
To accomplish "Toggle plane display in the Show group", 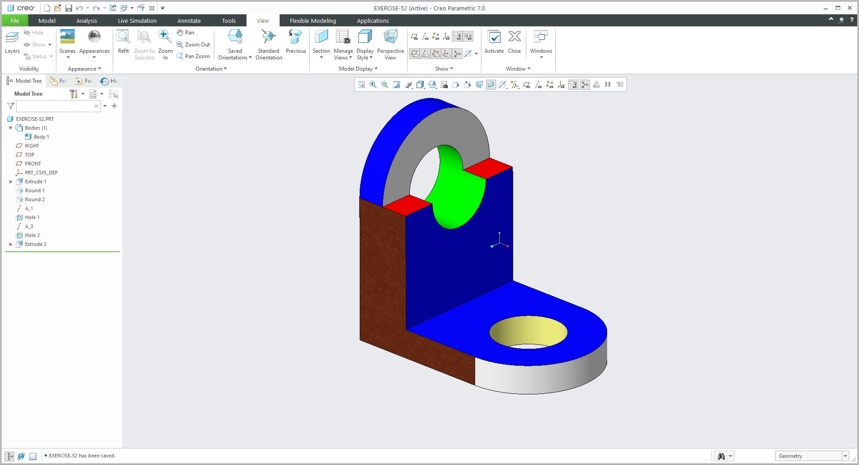I will 414,37.
